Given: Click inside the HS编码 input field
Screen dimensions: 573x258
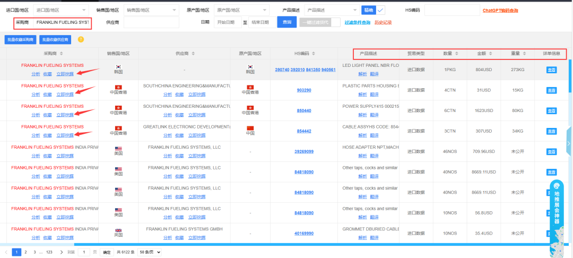Looking at the screenshot, I should [x=452, y=10].
